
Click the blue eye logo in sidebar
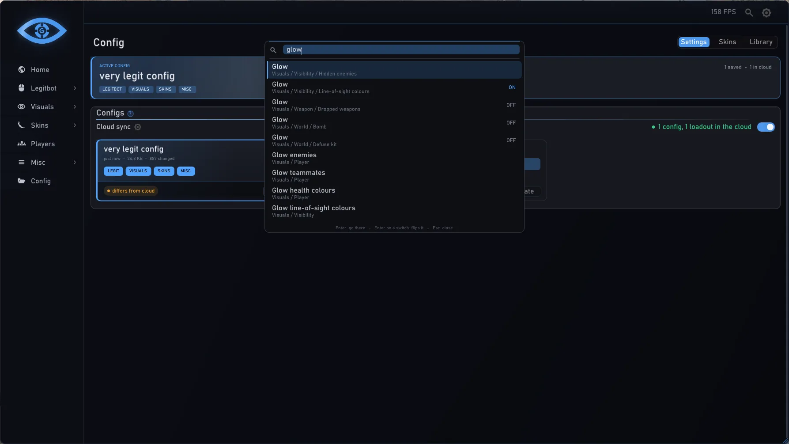[x=42, y=30]
